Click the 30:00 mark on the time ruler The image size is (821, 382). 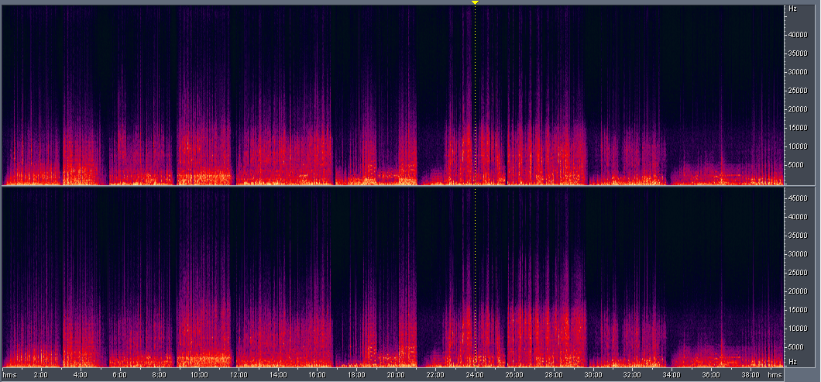pos(593,375)
